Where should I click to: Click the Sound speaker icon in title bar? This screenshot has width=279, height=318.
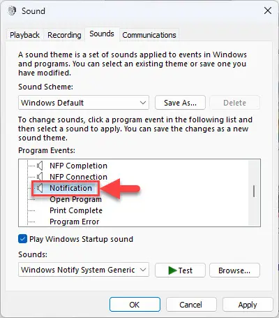12,10
